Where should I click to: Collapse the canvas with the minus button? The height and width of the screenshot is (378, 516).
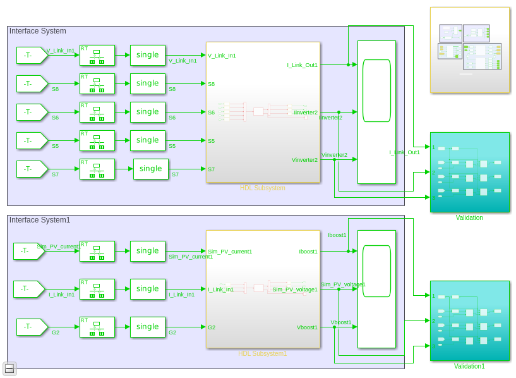(x=9, y=369)
